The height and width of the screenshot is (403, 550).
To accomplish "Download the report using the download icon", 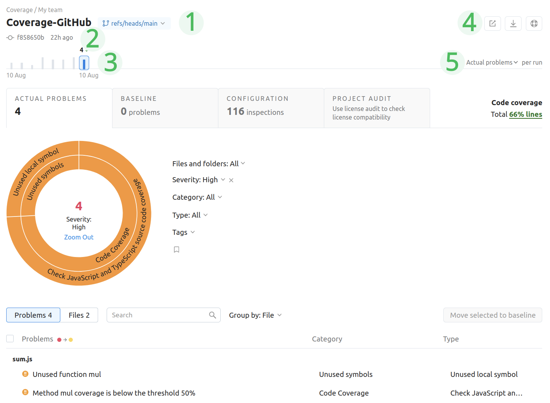I will click(513, 23).
